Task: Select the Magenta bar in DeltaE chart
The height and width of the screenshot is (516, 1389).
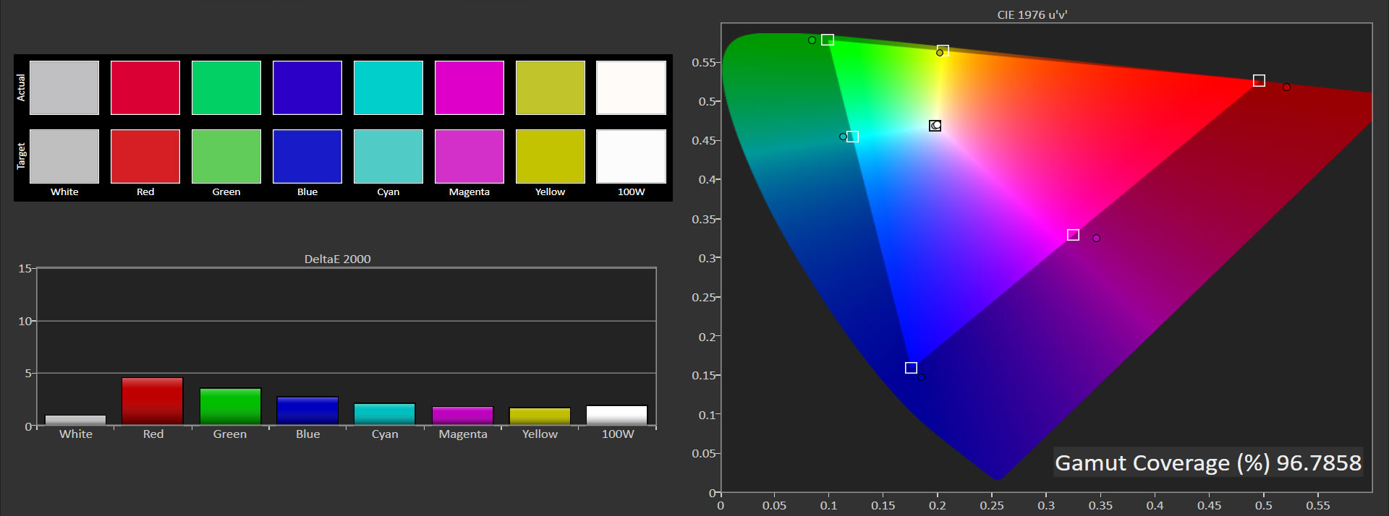Action: 462,416
